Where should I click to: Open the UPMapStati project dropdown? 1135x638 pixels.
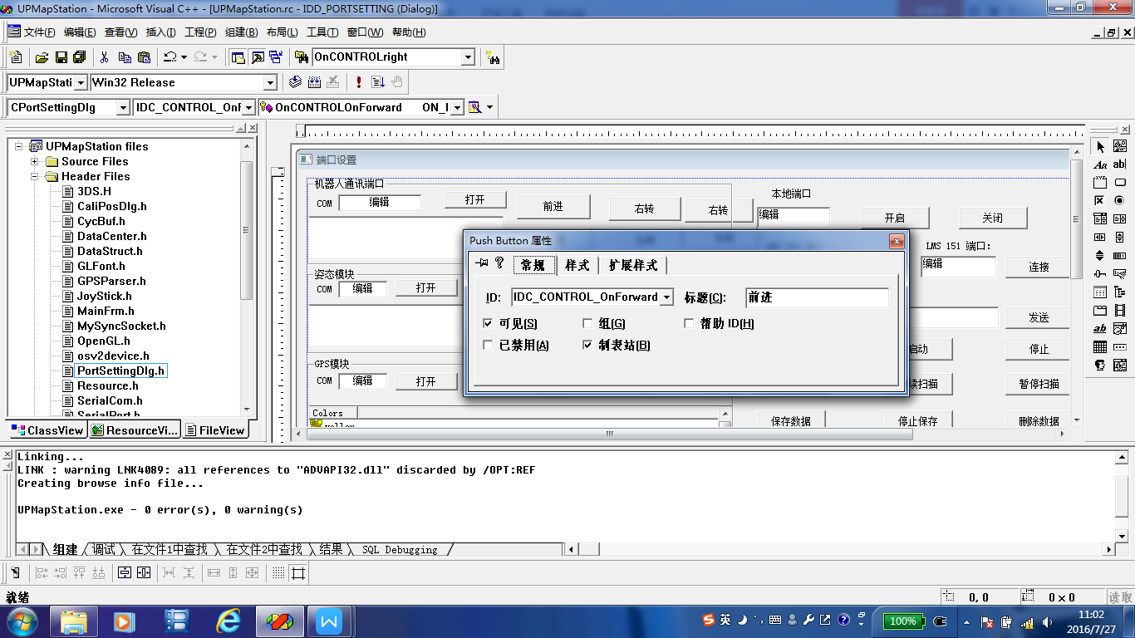coord(81,82)
